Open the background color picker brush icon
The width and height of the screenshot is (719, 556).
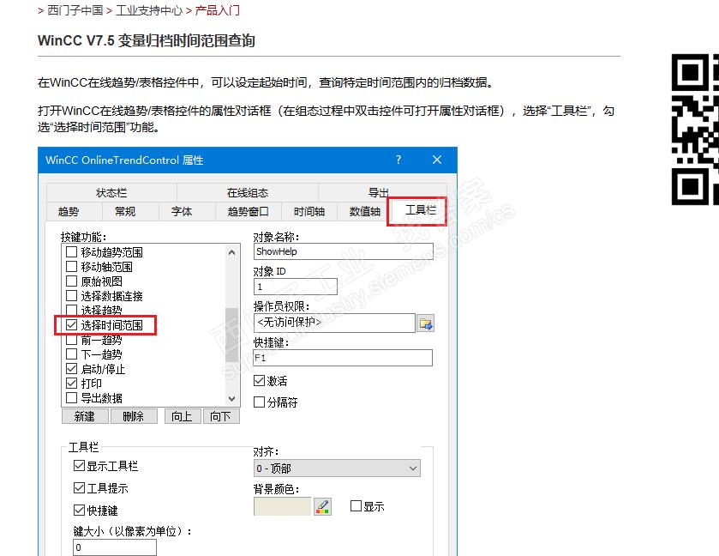click(323, 507)
